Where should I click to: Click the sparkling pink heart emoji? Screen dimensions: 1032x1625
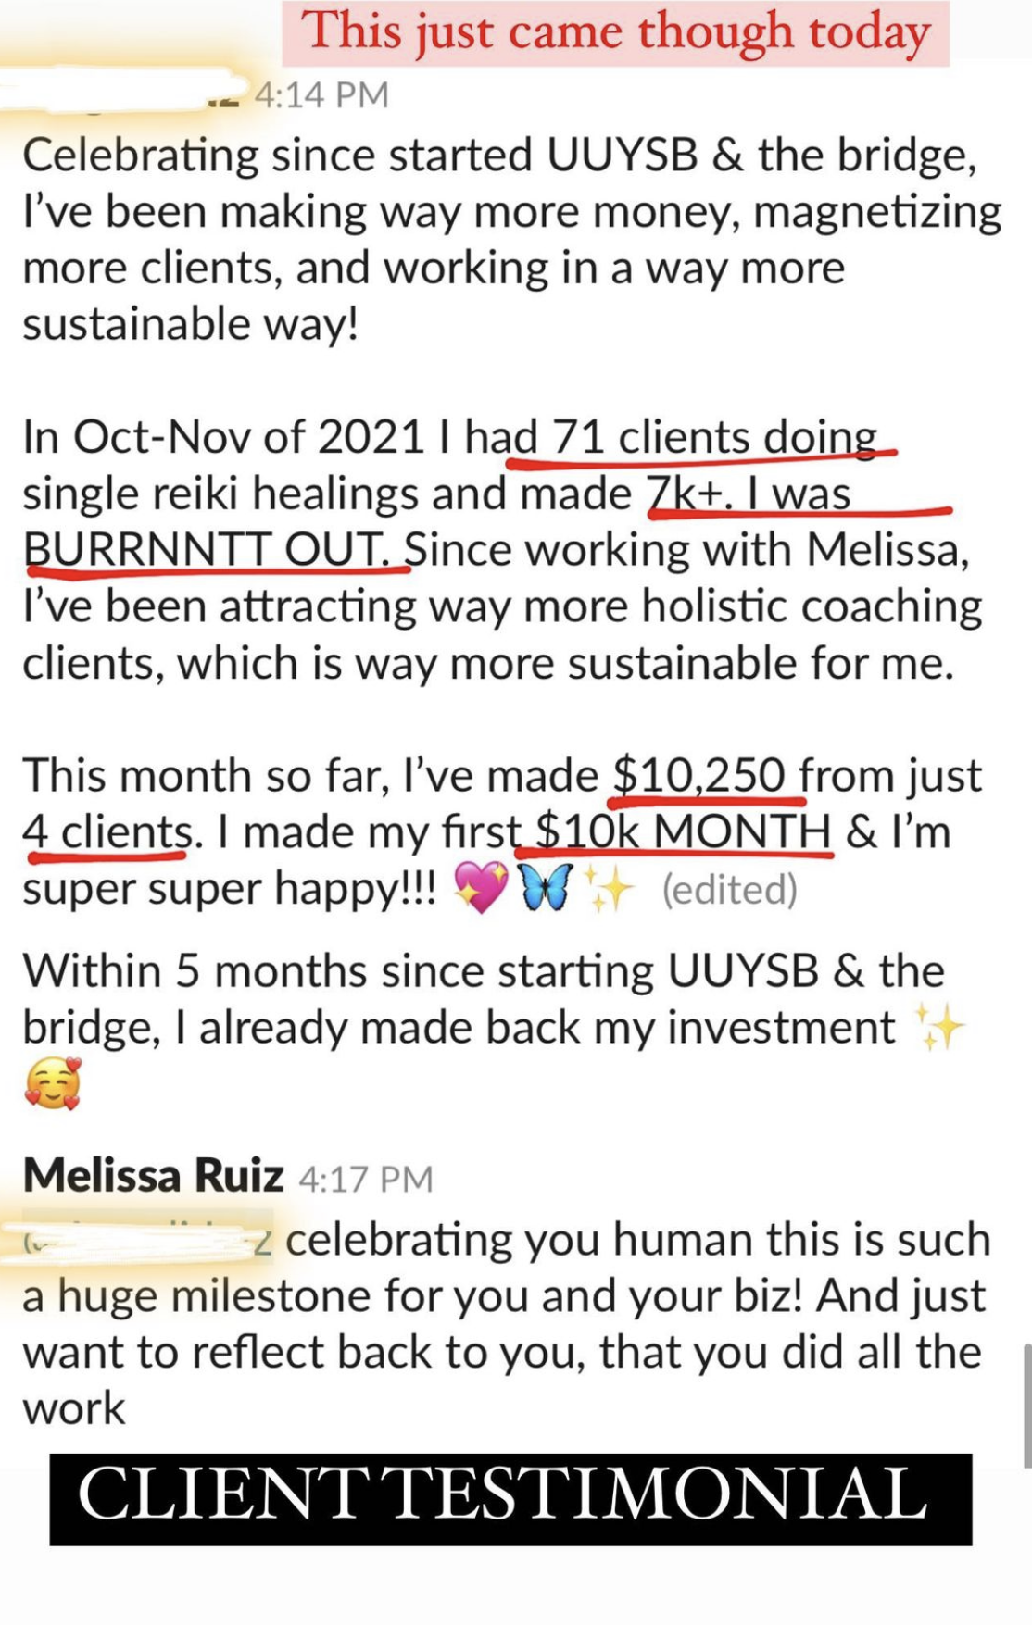(480, 890)
